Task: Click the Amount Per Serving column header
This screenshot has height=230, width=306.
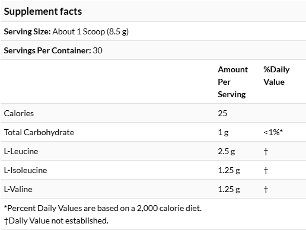Action: coord(232,82)
